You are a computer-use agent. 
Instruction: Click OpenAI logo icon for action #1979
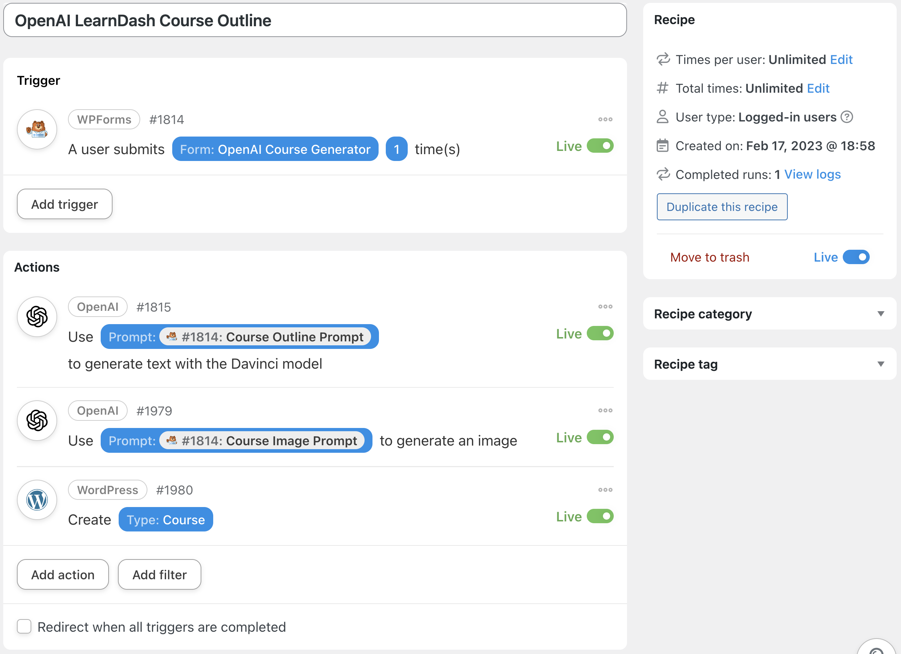coord(37,420)
